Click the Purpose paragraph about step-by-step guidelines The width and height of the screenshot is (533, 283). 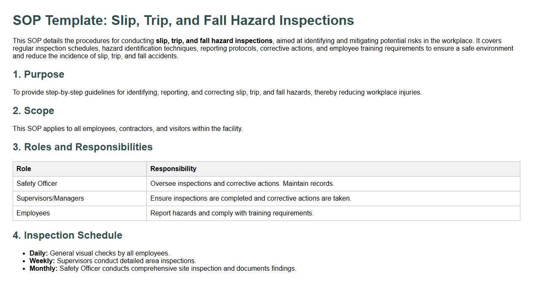(x=217, y=93)
